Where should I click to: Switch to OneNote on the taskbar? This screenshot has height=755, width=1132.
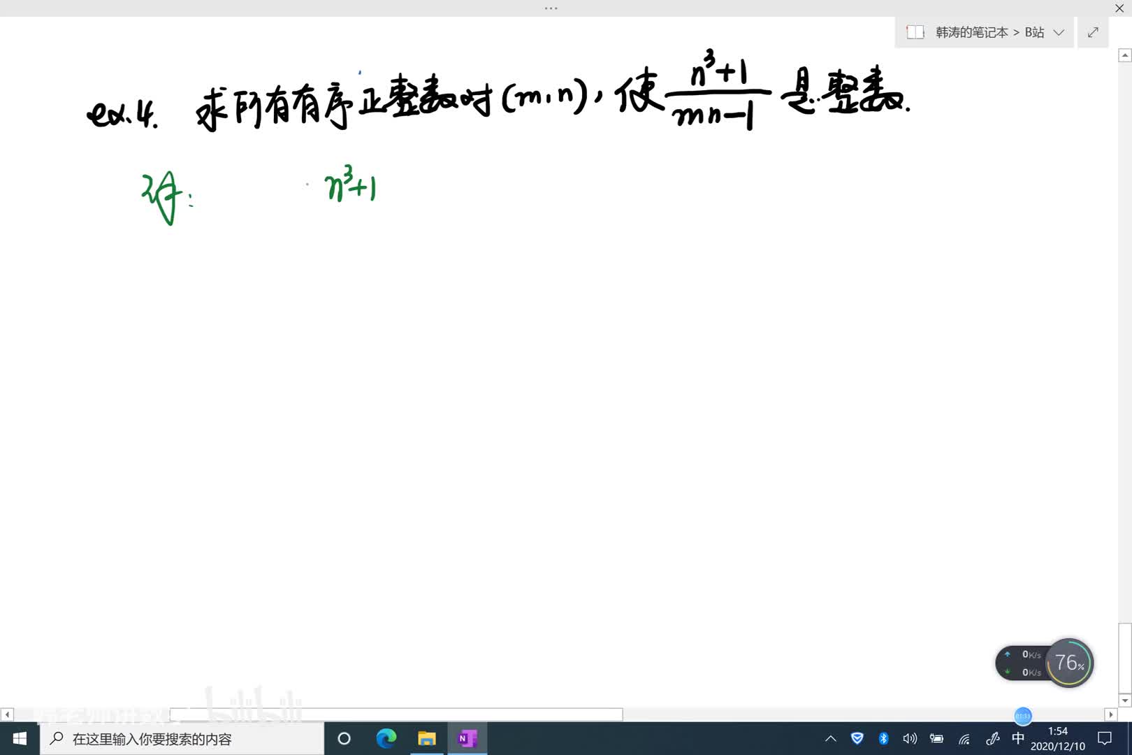pyautogui.click(x=467, y=738)
